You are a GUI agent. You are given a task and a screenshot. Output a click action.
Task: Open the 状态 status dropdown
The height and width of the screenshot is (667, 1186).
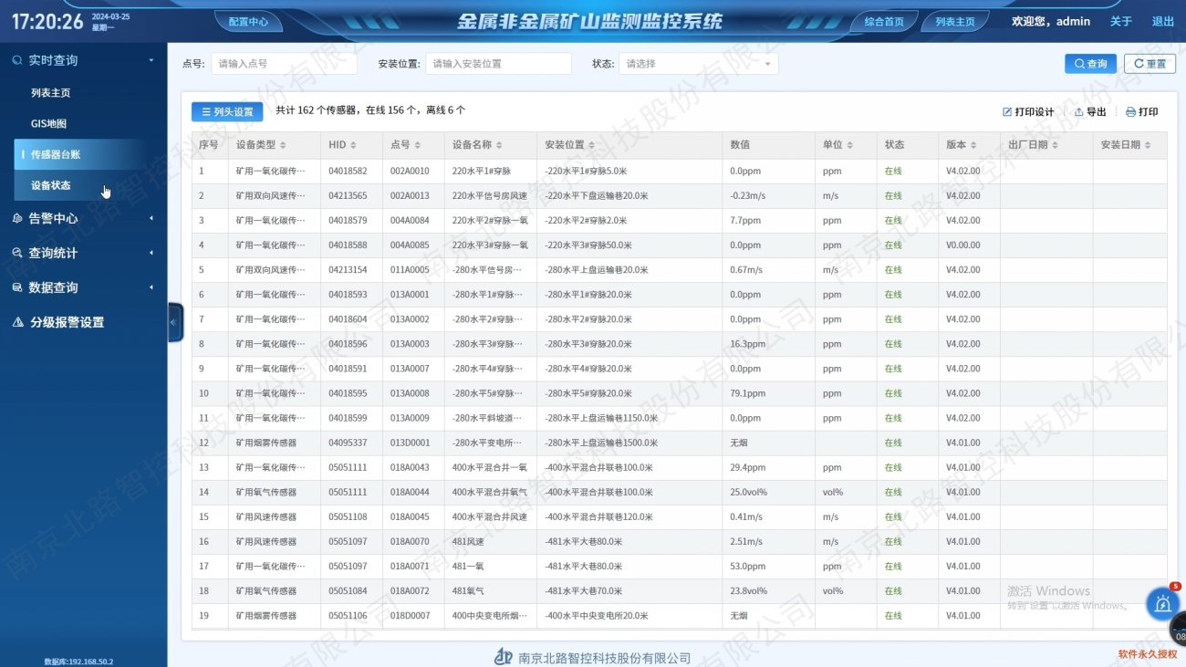[x=698, y=64]
